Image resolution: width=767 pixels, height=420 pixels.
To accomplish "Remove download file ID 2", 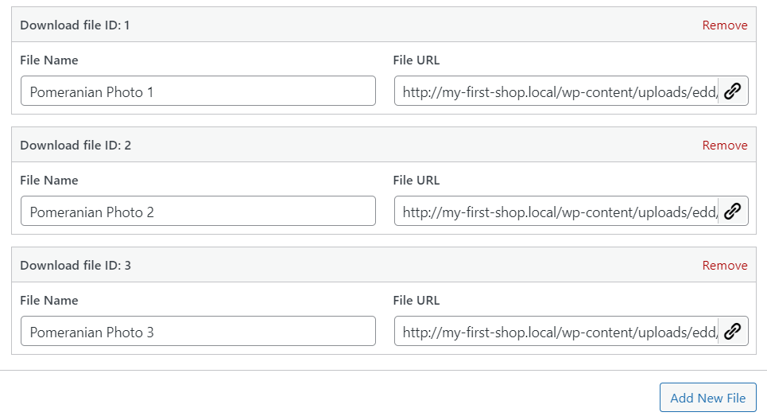I will point(724,146).
